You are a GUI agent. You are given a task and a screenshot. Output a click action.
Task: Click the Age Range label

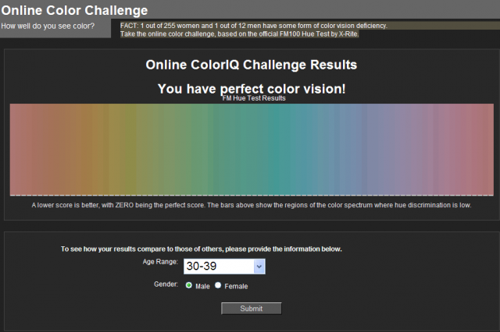tap(160, 262)
